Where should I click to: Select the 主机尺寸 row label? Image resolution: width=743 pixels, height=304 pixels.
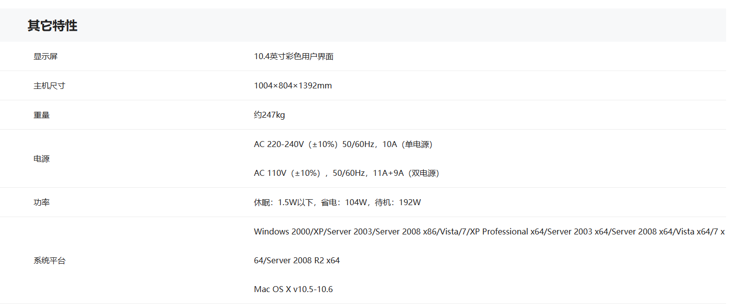tap(49, 86)
